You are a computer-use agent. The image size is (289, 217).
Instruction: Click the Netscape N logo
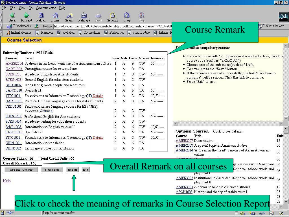pyautogui.click(x=283, y=17)
